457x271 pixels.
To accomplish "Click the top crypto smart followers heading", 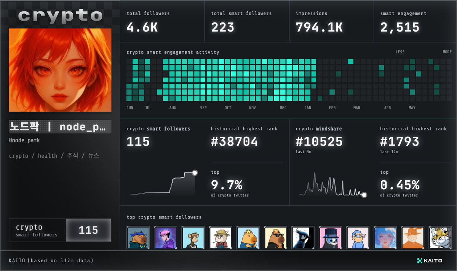I will 164,217.
